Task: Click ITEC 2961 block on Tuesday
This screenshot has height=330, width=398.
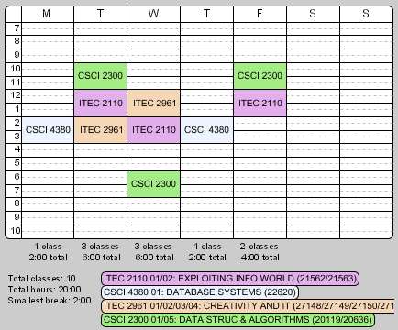Action: tap(100, 130)
